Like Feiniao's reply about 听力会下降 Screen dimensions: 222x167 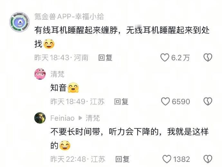[x=167, y=159]
